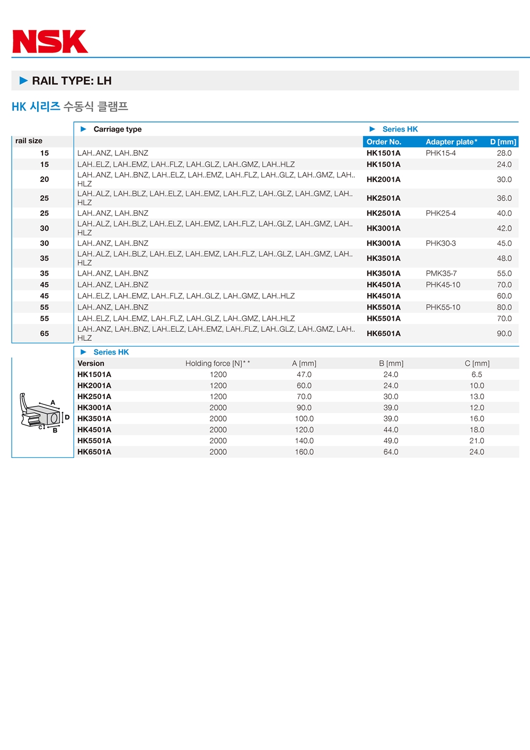
Task: Click the A value 100.0
Action: click(x=304, y=419)
